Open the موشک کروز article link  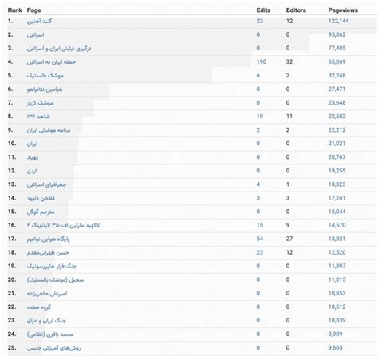[x=40, y=103]
